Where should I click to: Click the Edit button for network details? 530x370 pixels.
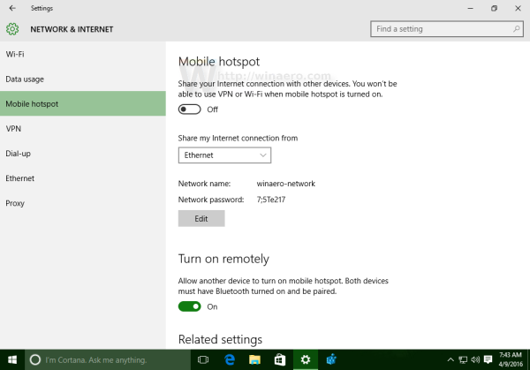pyautogui.click(x=201, y=219)
